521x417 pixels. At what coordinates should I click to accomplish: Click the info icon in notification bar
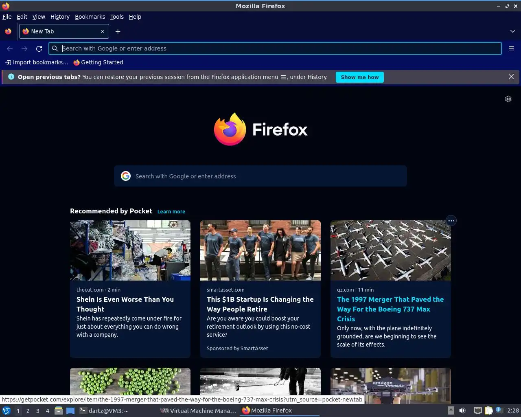click(11, 77)
